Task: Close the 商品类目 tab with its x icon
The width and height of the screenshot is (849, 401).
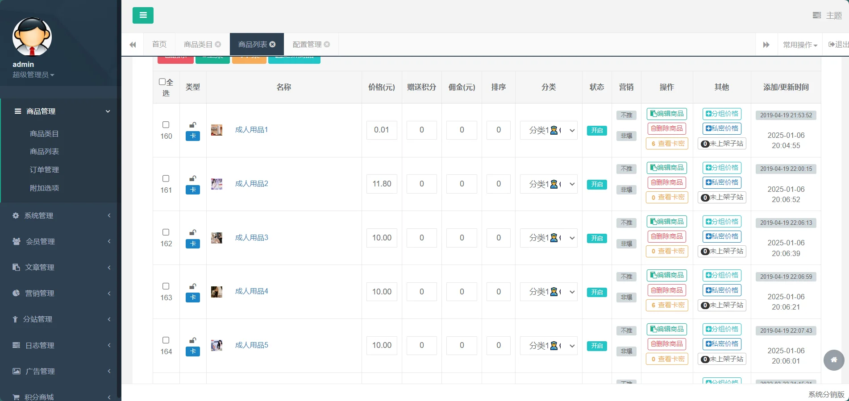Action: tap(218, 44)
